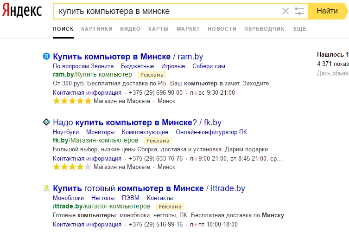
Task: Click the ittrade.by favicon
Action: pos(46,188)
